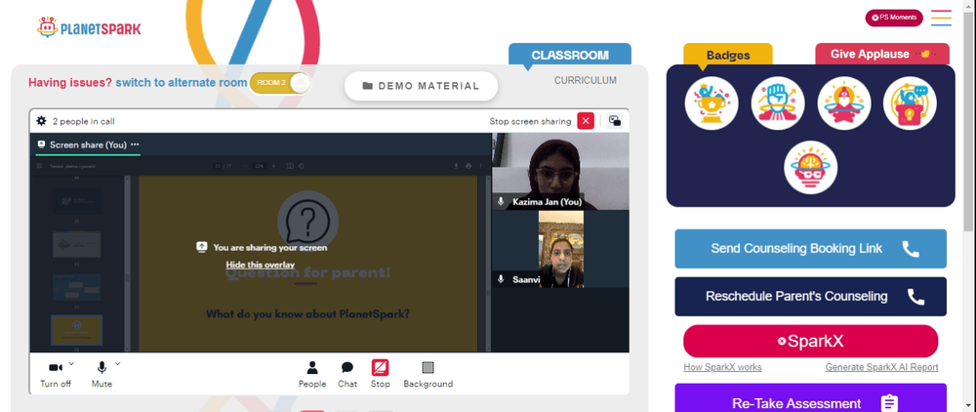The height and width of the screenshot is (412, 976).
Task: Switch to the Classroom tab
Action: tap(570, 55)
